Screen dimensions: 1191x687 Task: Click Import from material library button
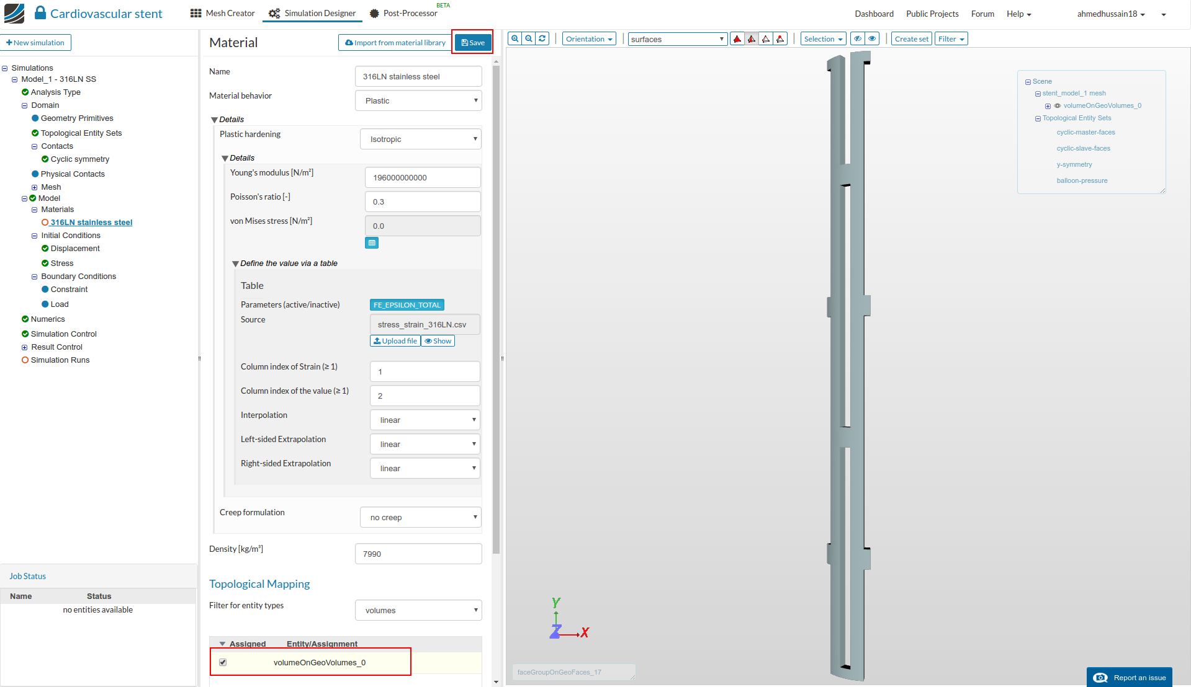(395, 42)
